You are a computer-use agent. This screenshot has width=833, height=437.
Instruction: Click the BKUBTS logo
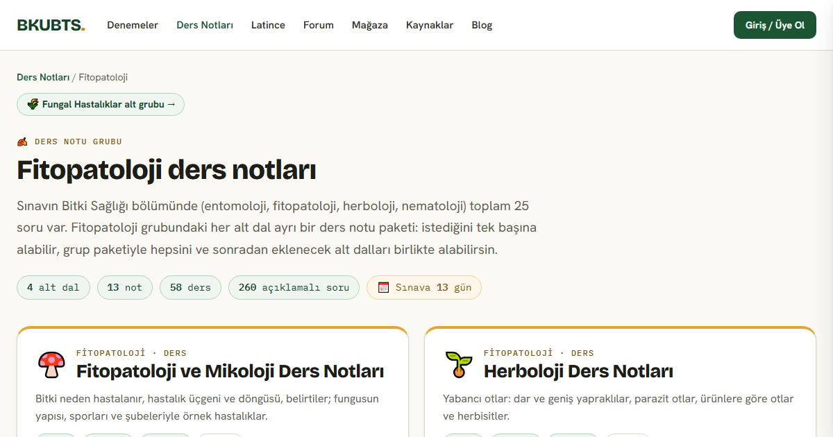51,25
